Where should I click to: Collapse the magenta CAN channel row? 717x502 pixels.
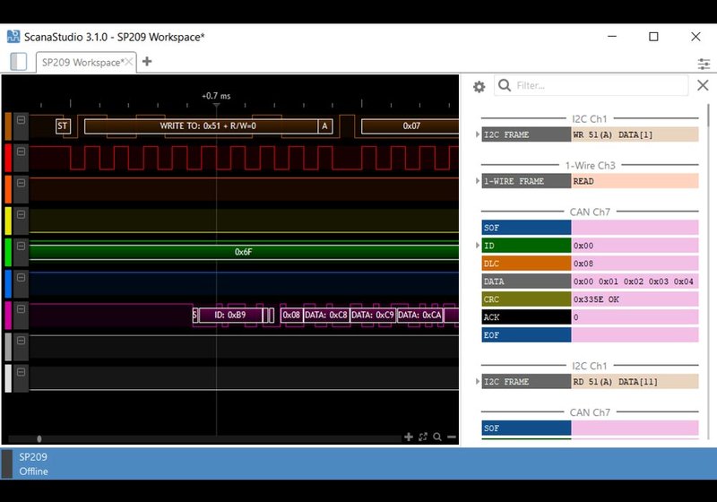[21, 309]
